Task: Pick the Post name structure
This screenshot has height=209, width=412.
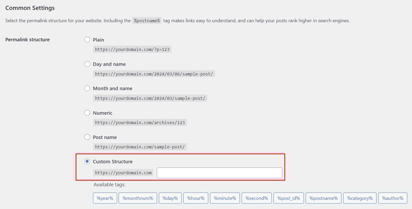Action: coord(87,137)
